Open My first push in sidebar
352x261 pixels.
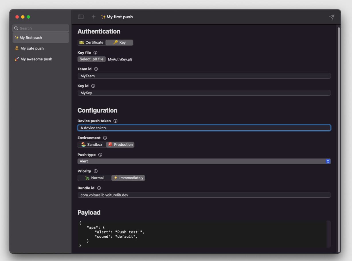[x=41, y=38]
